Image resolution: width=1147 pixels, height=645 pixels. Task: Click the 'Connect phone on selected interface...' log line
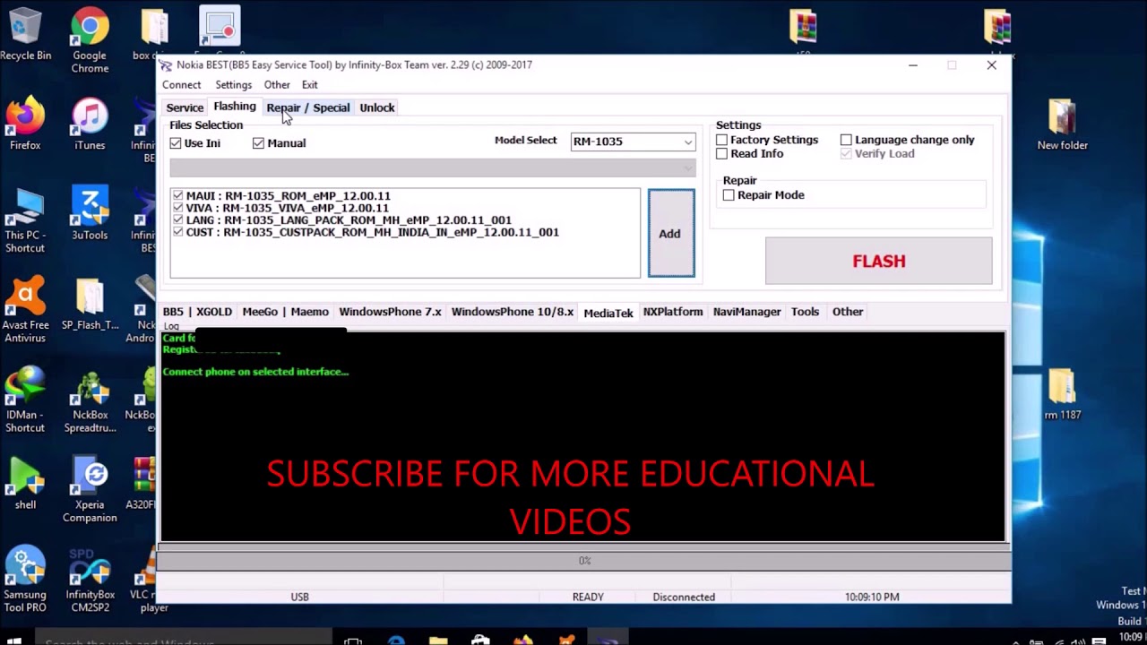coord(255,372)
